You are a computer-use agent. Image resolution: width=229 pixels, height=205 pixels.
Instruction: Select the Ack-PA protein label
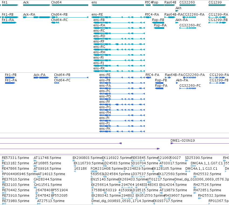point(40,75)
